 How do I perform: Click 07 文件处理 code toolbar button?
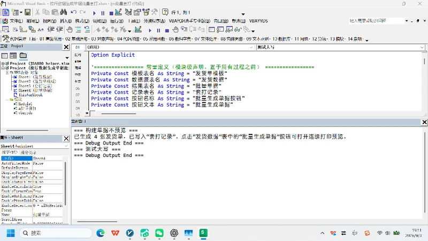(x=206, y=39)
